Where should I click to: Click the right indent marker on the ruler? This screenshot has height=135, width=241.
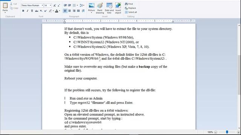coord(173,22)
